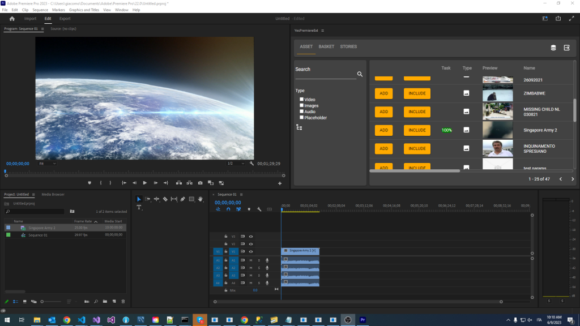Mute audio track A1
This screenshot has height=326, width=580.
point(251,260)
